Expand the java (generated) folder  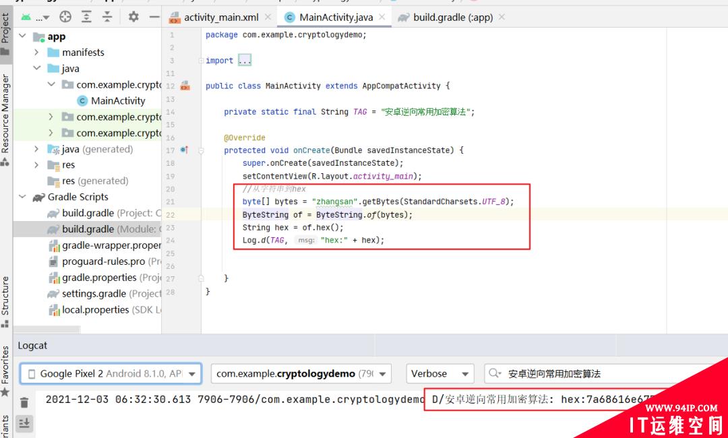[36, 149]
